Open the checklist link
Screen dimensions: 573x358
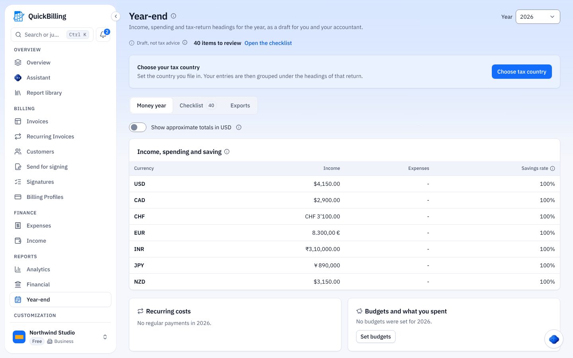(268, 43)
